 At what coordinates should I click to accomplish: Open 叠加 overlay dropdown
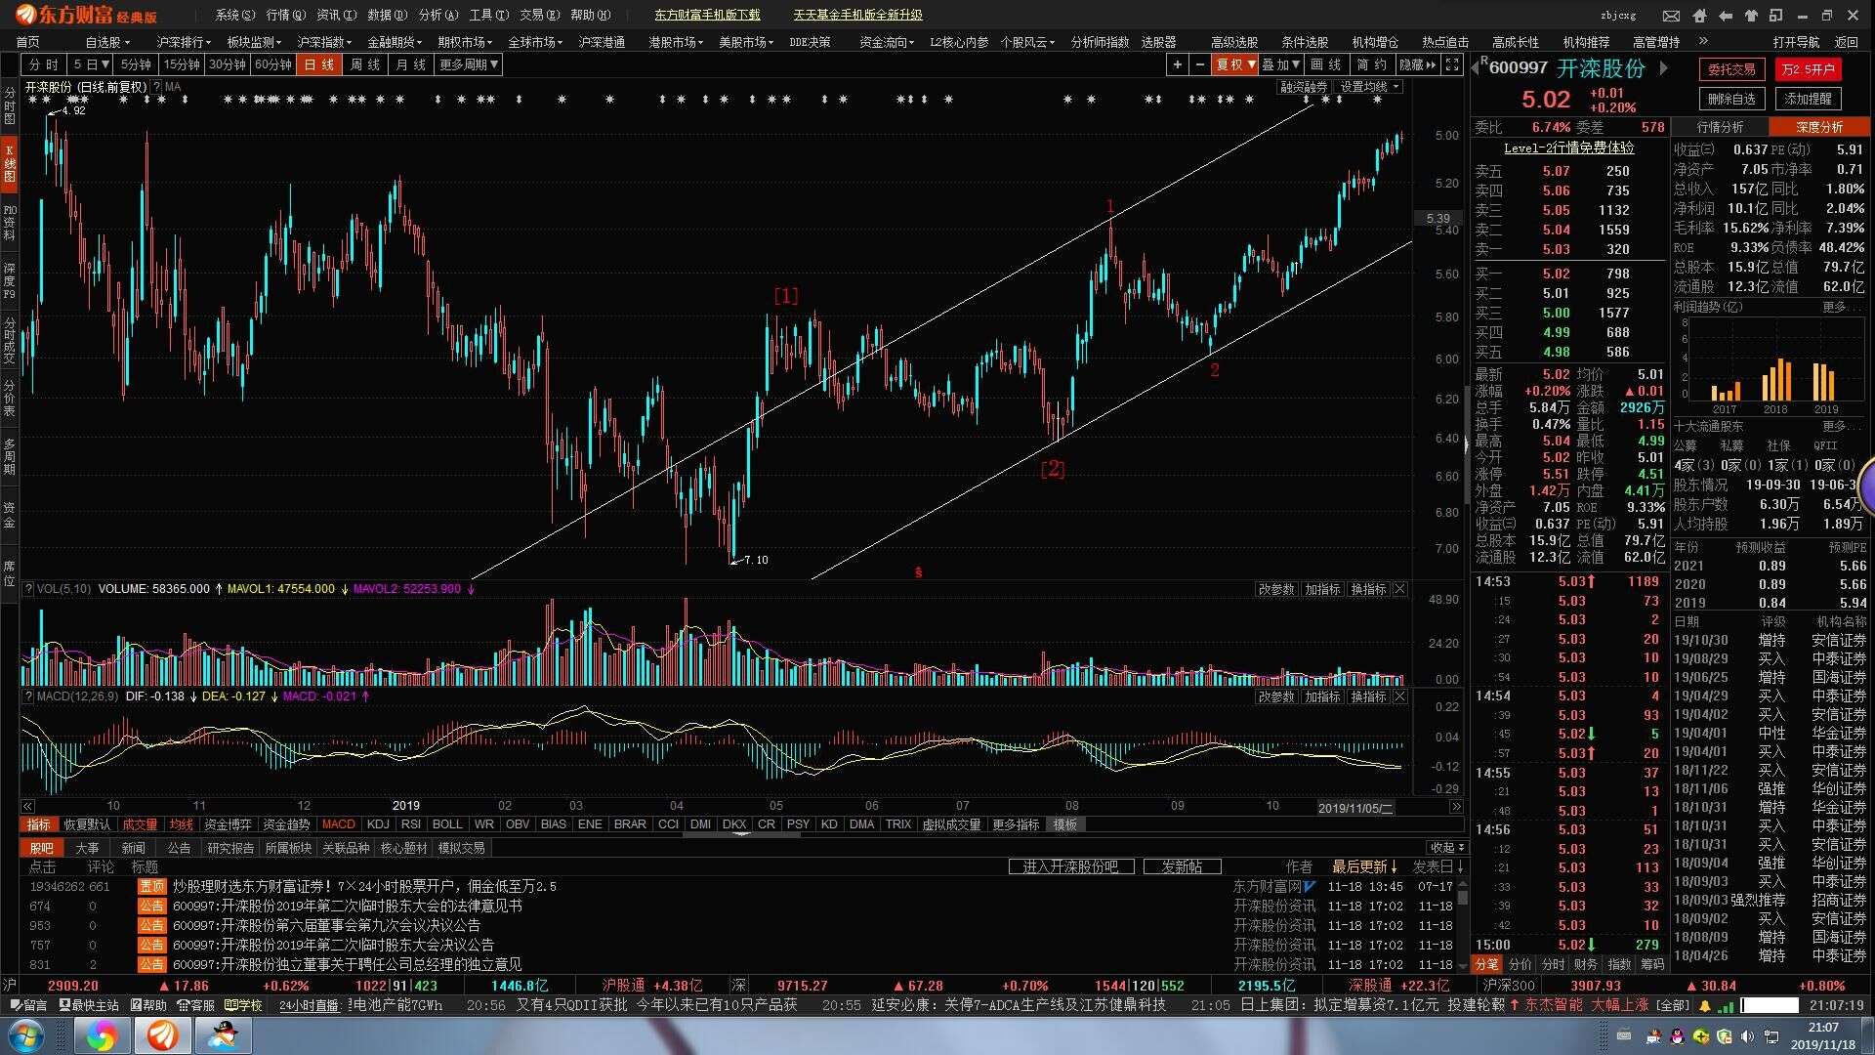pyautogui.click(x=1281, y=64)
